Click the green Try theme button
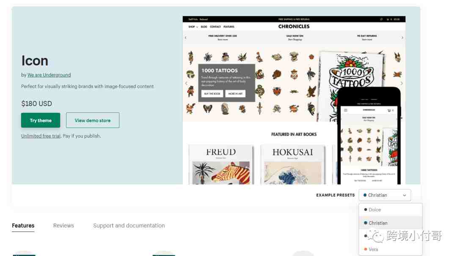This screenshot has width=457, height=256. [x=41, y=120]
